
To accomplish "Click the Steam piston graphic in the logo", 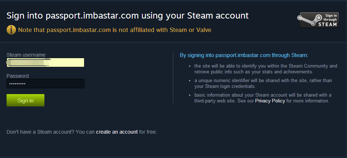I will click(x=309, y=20).
